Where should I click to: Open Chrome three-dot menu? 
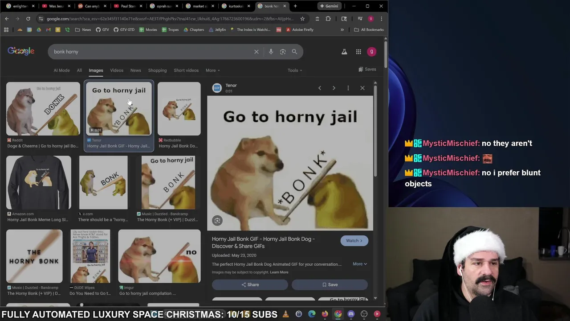381,19
